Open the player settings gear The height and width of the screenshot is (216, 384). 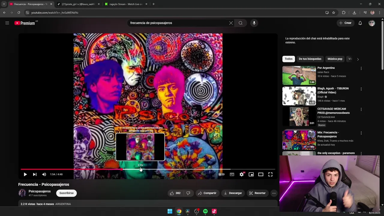[x=241, y=174]
